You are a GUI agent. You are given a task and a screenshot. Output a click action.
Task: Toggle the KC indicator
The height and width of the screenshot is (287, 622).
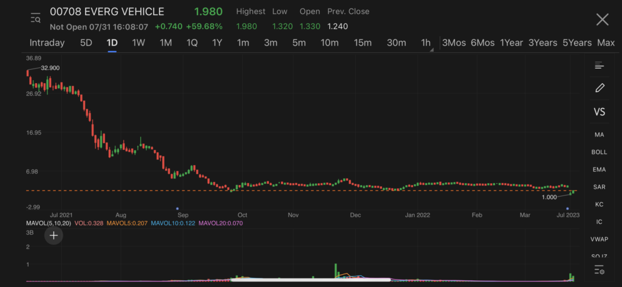tap(600, 204)
